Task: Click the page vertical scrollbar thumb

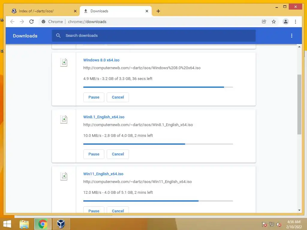Action: [x=299, y=105]
